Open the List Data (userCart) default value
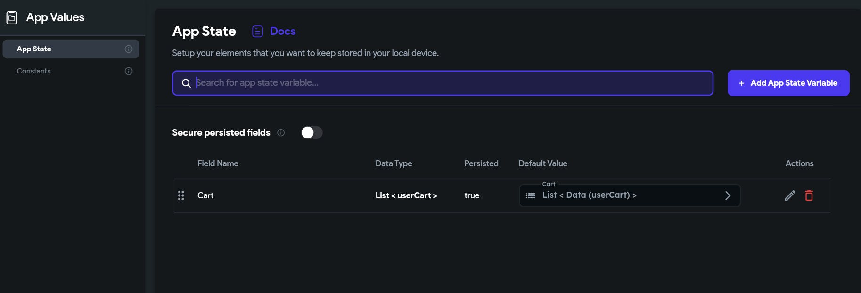Image resolution: width=861 pixels, height=293 pixels. tap(589, 195)
